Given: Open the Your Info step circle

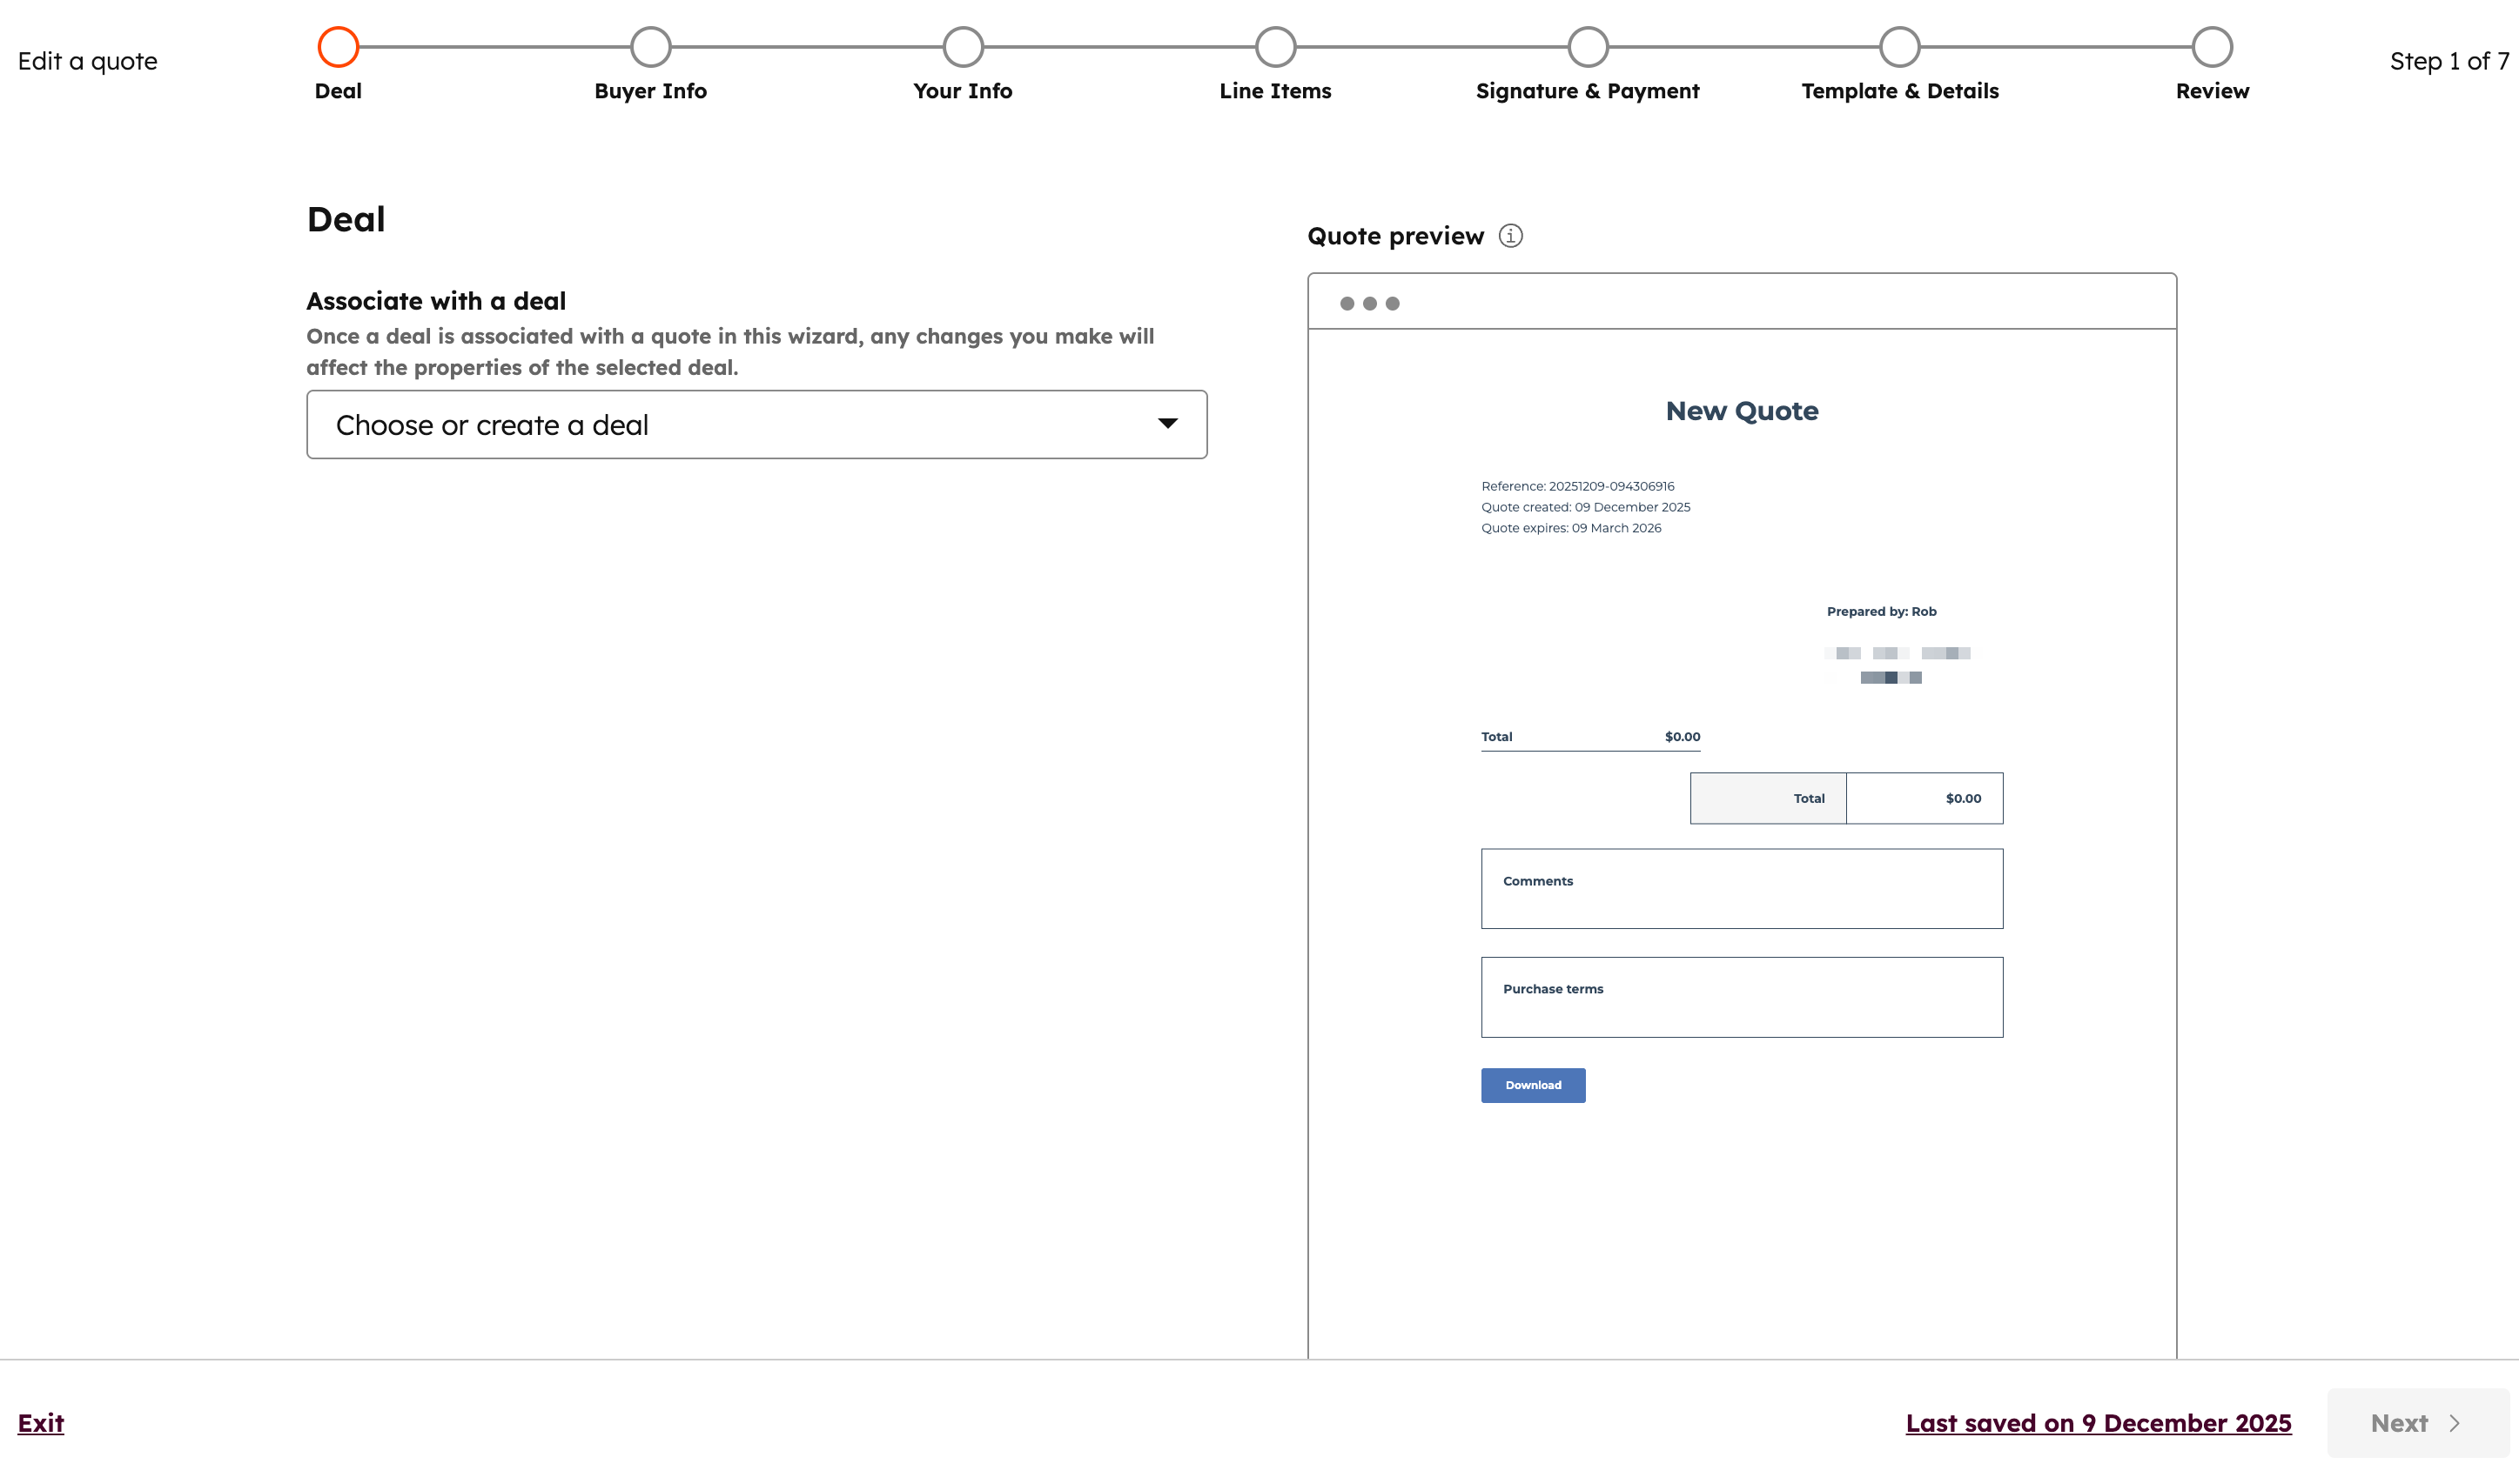Looking at the screenshot, I should pyautogui.click(x=962, y=46).
